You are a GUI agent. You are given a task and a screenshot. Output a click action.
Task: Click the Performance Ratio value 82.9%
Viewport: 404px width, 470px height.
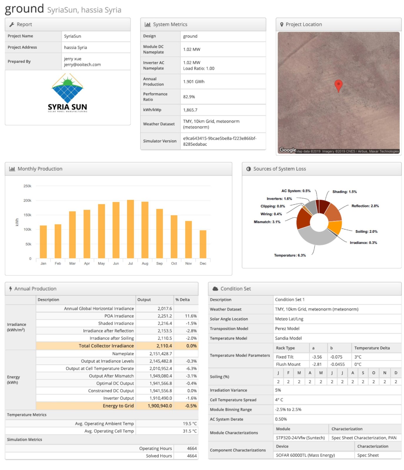tap(189, 97)
